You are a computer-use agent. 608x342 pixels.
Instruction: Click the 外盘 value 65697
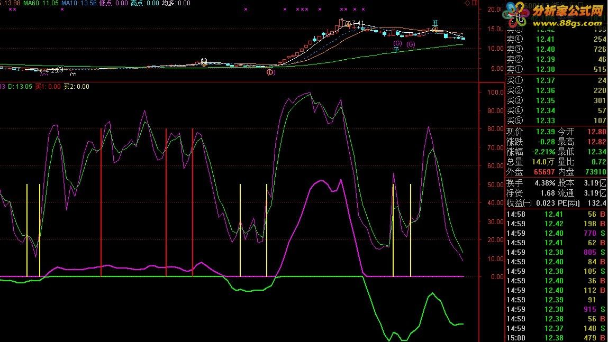pos(545,172)
